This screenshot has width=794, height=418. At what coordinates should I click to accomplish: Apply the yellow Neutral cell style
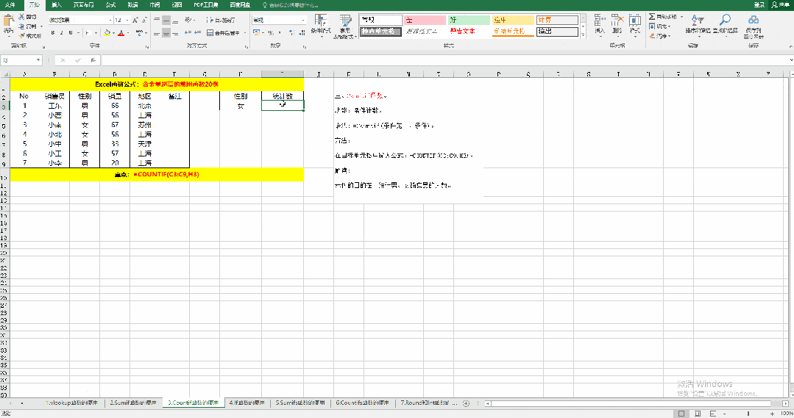tap(513, 21)
